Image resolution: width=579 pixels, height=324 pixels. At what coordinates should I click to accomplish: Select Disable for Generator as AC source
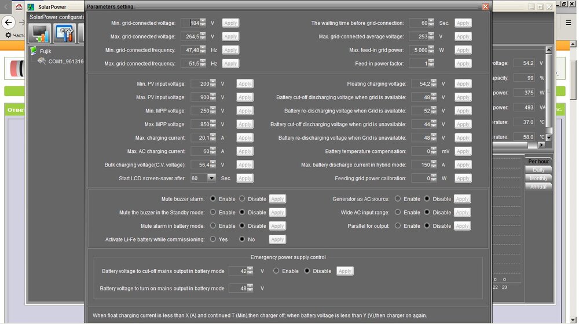tap(427, 199)
